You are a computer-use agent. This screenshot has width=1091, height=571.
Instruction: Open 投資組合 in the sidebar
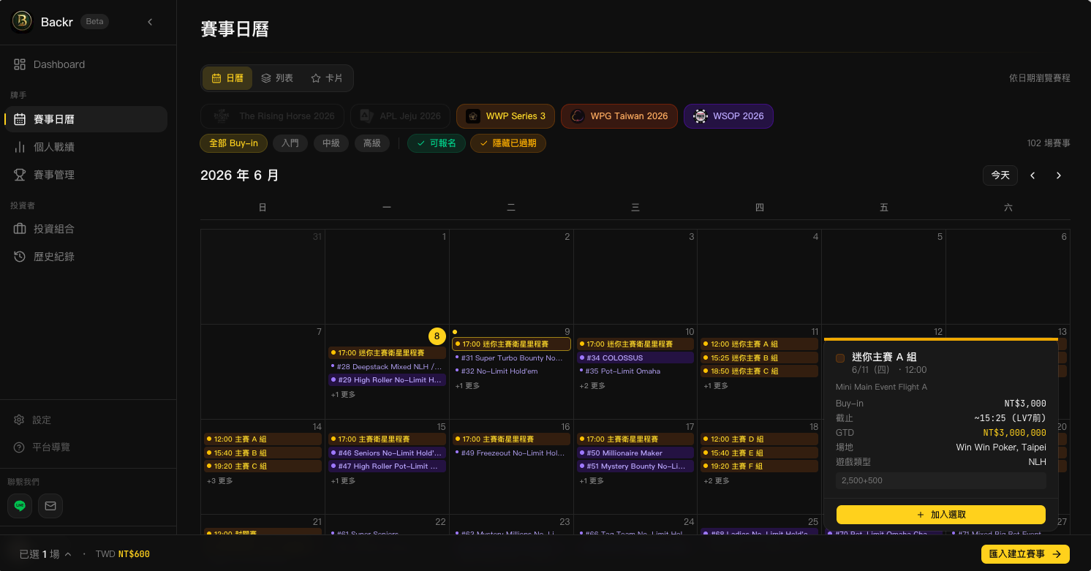[x=86, y=229]
